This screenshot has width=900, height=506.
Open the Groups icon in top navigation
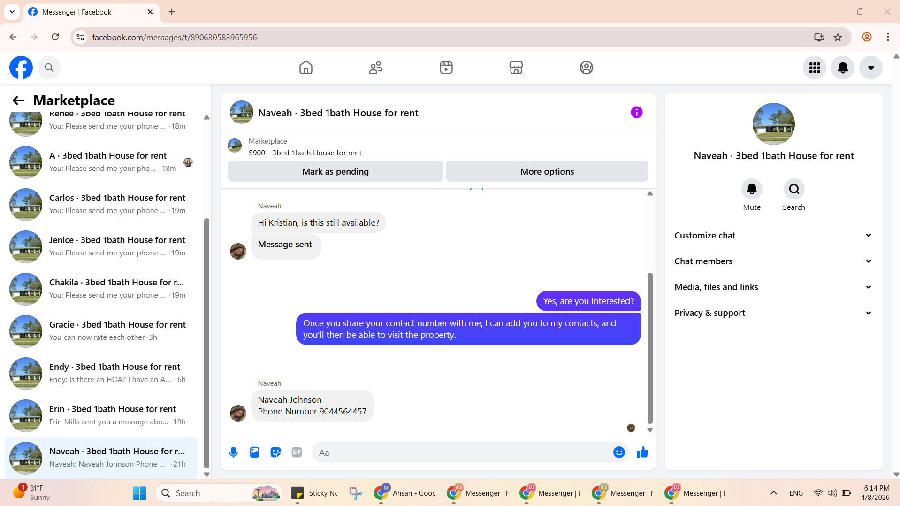tap(587, 68)
